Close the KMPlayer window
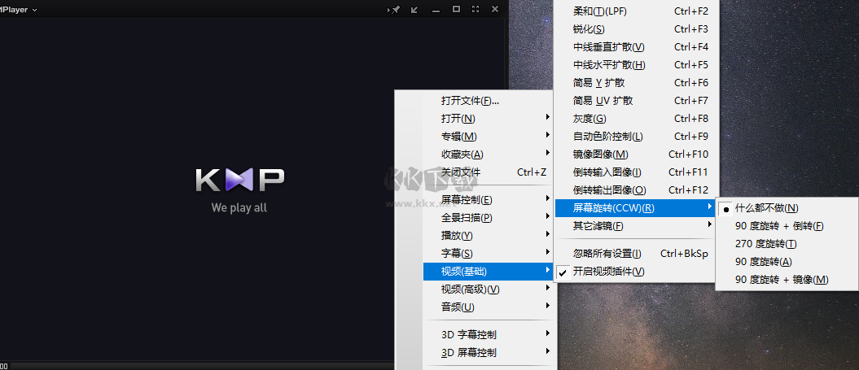 pos(495,9)
